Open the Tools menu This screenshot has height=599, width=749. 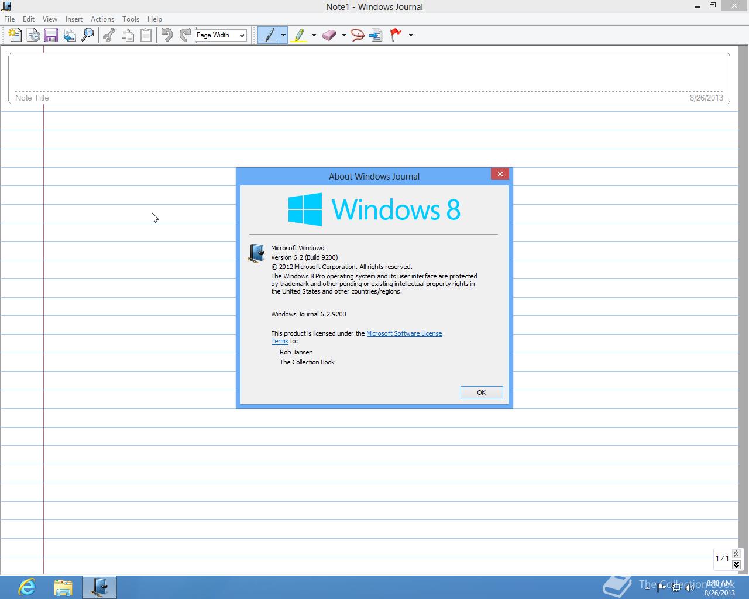pyautogui.click(x=130, y=19)
